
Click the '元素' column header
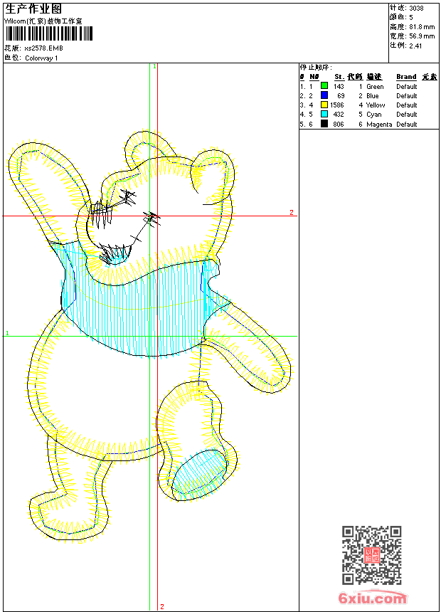pyautogui.click(x=430, y=77)
